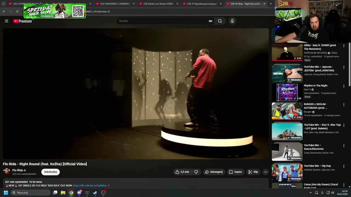
Task: Open Task View on the taskbar
Action: 55,193
